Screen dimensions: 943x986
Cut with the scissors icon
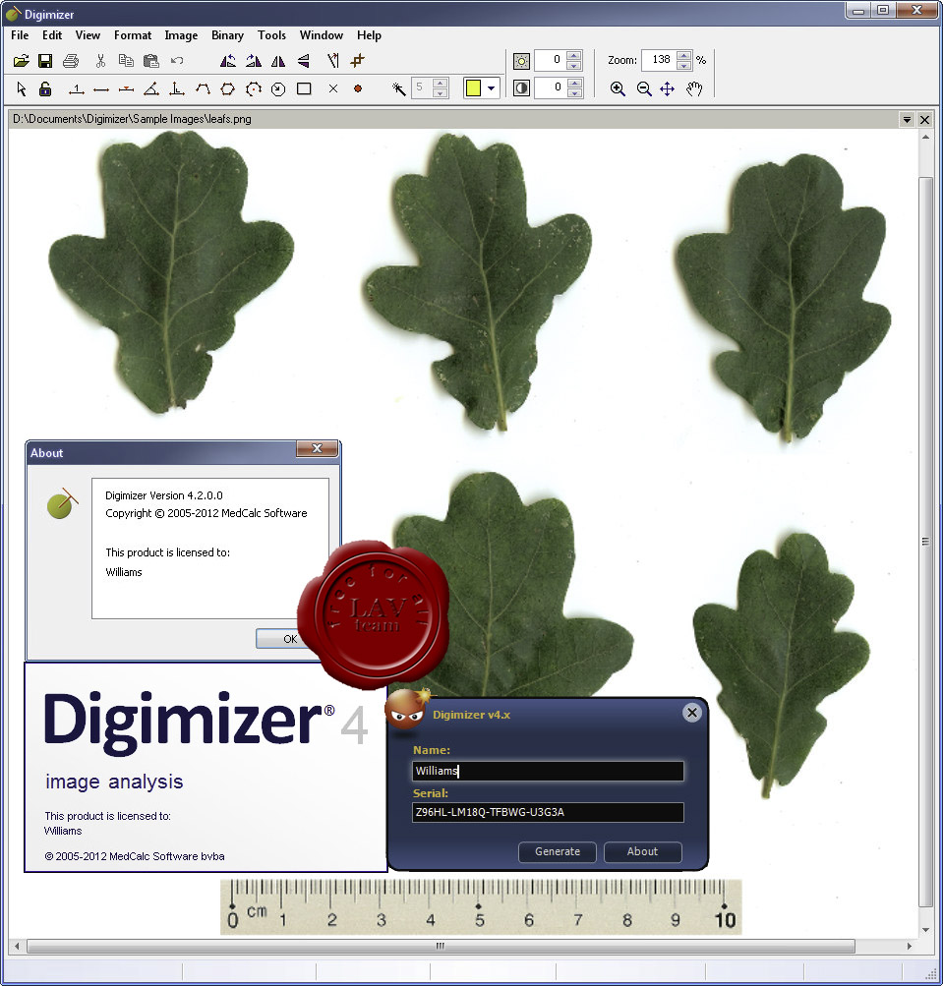(x=100, y=61)
